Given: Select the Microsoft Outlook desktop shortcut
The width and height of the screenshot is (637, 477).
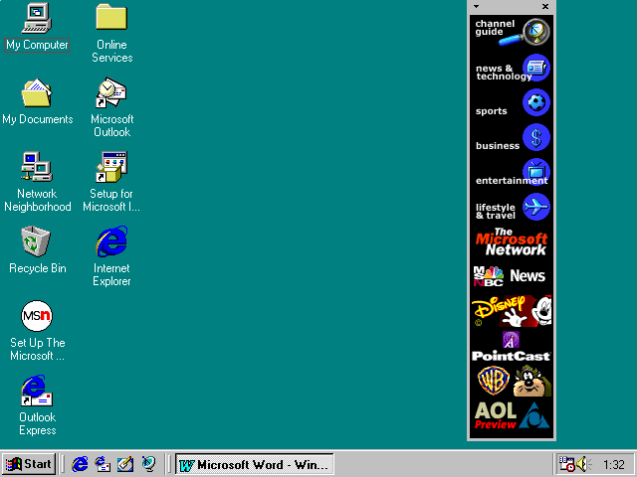Looking at the screenshot, I should pyautogui.click(x=111, y=92).
